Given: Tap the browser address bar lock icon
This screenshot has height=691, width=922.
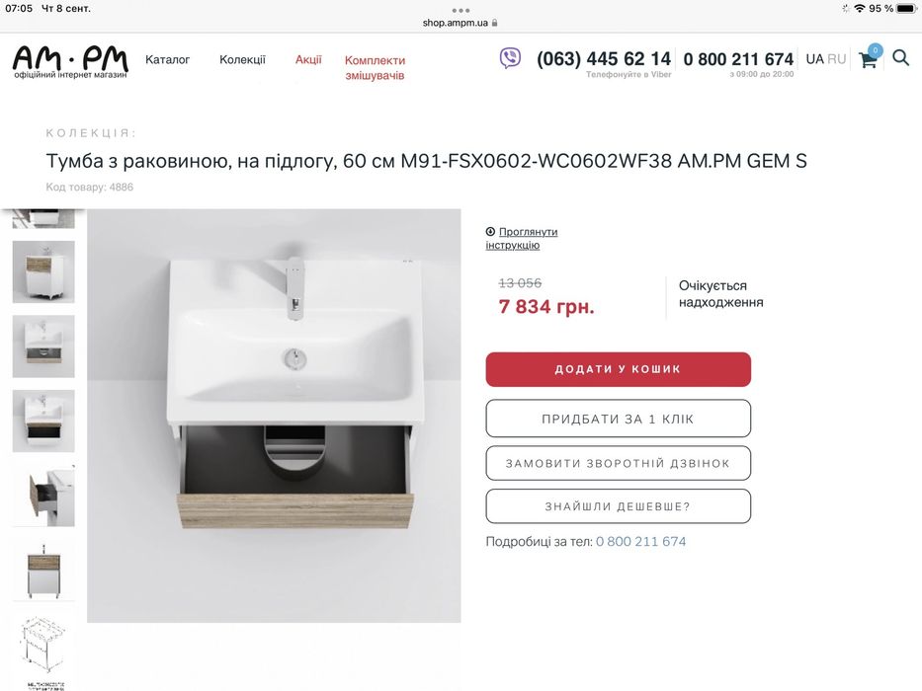Looking at the screenshot, I should [x=494, y=23].
